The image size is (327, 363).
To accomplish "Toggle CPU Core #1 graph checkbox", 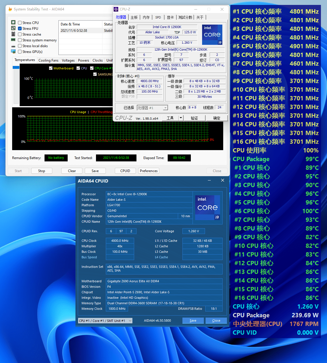I will click(x=92, y=68).
